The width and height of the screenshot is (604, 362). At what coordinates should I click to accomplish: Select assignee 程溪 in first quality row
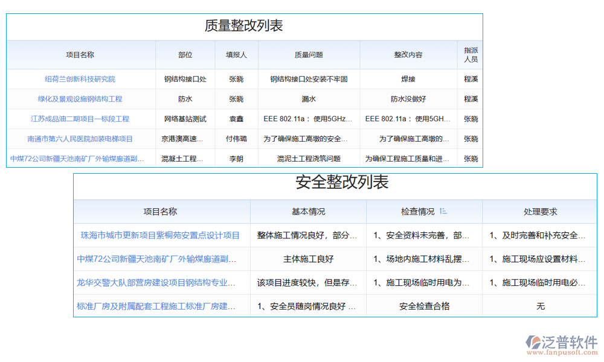471,78
